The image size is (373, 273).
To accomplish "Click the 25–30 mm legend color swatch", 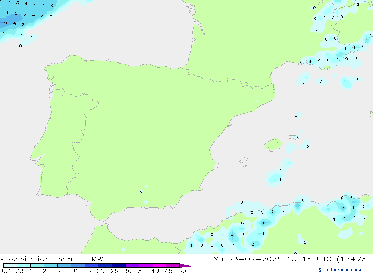I will 119,266.
